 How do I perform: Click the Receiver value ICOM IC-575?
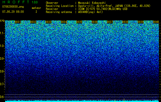[87, 9]
